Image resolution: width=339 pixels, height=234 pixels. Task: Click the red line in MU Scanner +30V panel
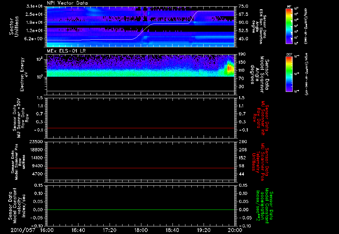pyautogui.click(x=140, y=128)
